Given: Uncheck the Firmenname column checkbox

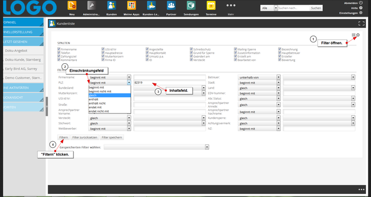Looking at the screenshot, I should (x=59, y=49).
